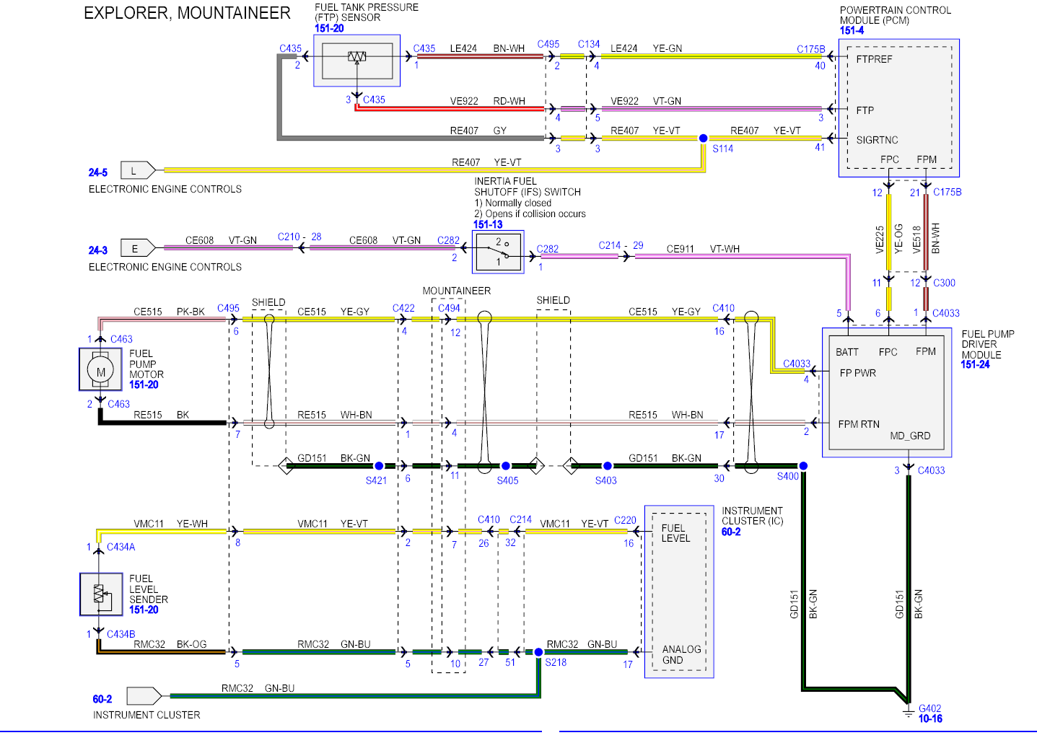Click the G402 ground symbol
Image resolution: width=1037 pixels, height=756 pixels.
(909, 713)
